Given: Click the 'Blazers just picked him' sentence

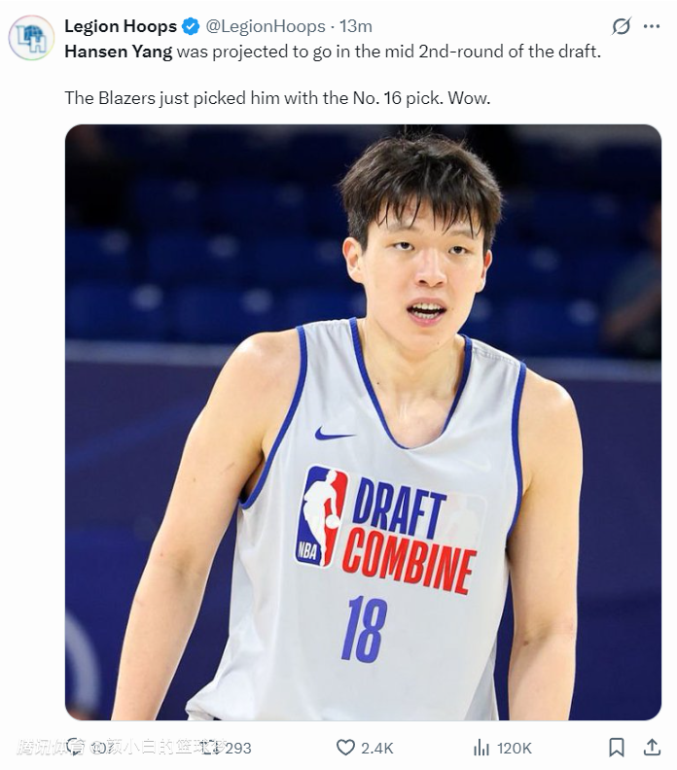Looking at the screenshot, I should (277, 98).
